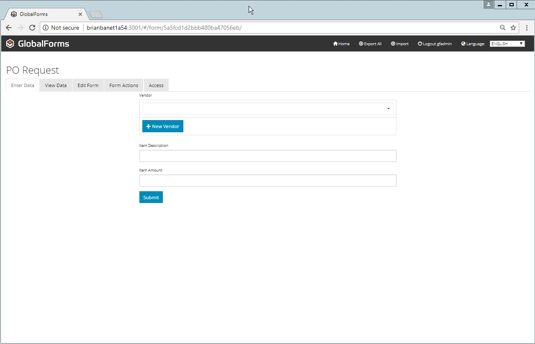Open the browser zoom magnifier icon
Image resolution: width=535 pixels, height=344 pixels.
[x=503, y=28]
